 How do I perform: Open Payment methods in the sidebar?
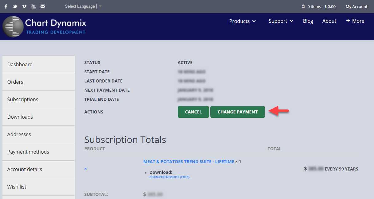(x=39, y=152)
